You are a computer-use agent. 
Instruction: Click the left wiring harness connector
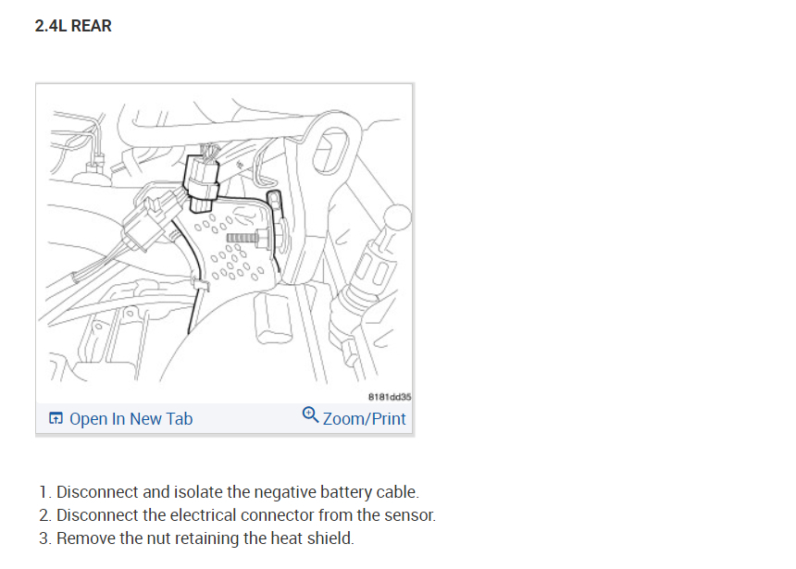150,221
